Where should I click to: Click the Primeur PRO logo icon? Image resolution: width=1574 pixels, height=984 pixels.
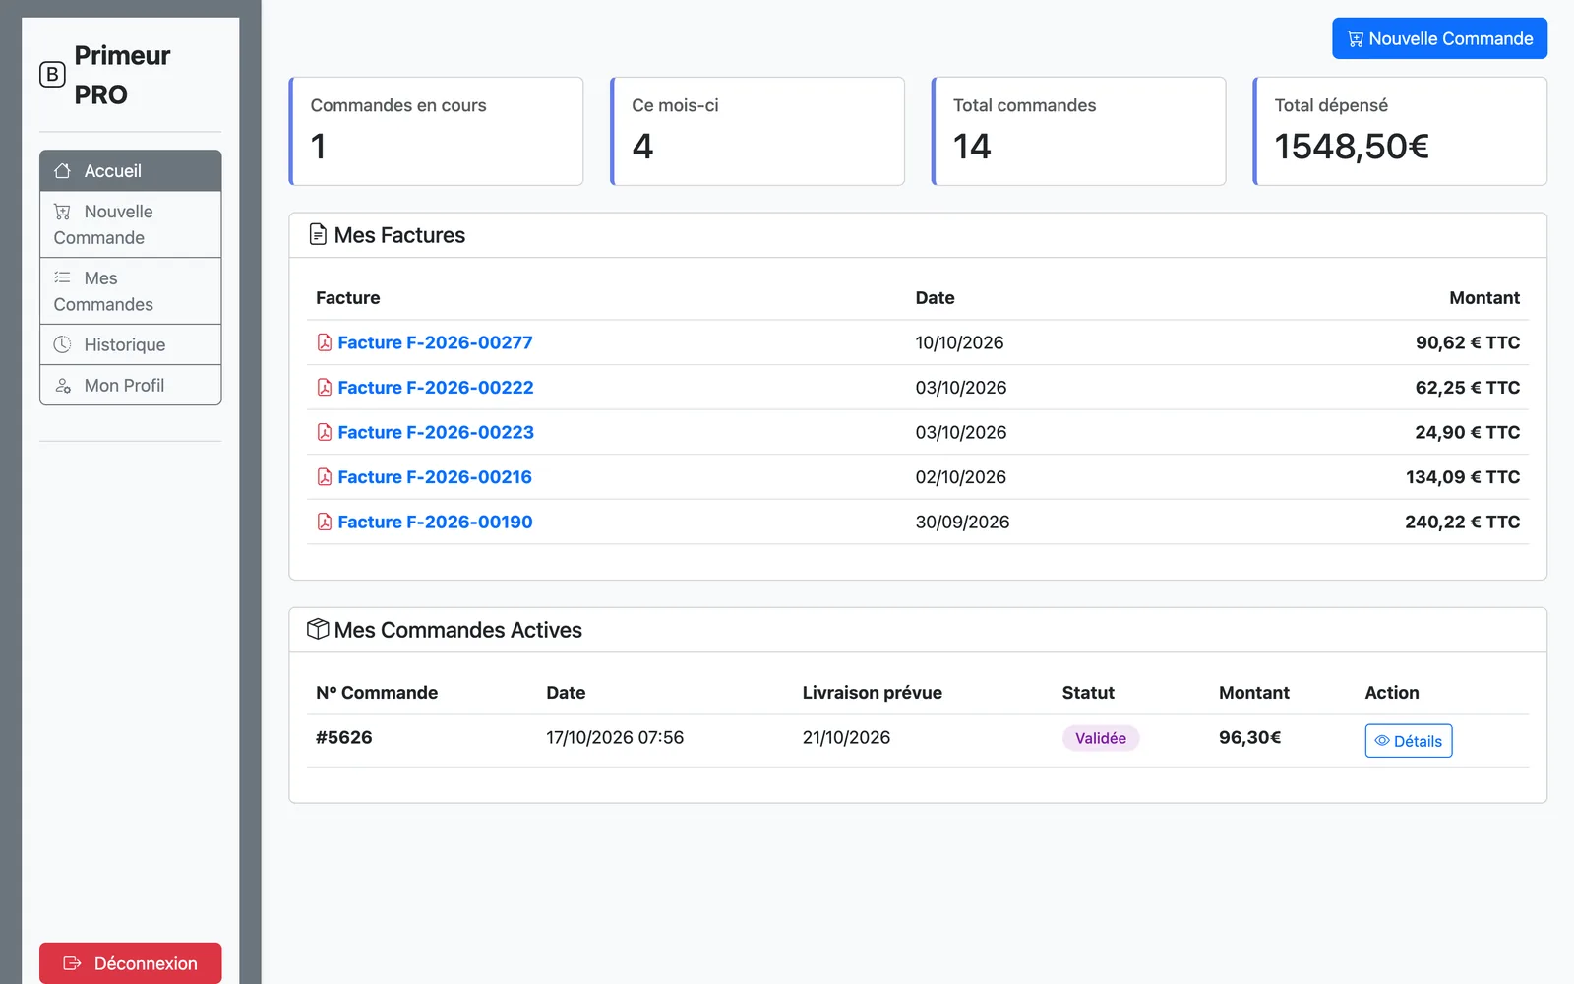(52, 75)
